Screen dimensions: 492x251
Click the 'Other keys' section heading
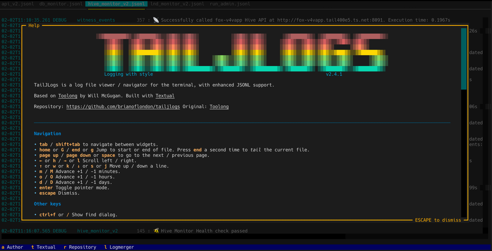pyautogui.click(x=47, y=204)
